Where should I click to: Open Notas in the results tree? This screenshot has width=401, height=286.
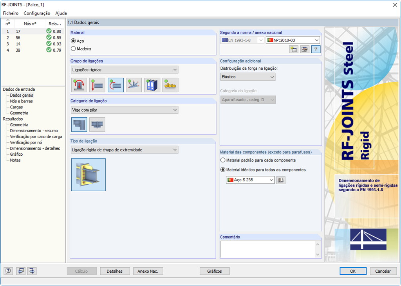click(15, 160)
